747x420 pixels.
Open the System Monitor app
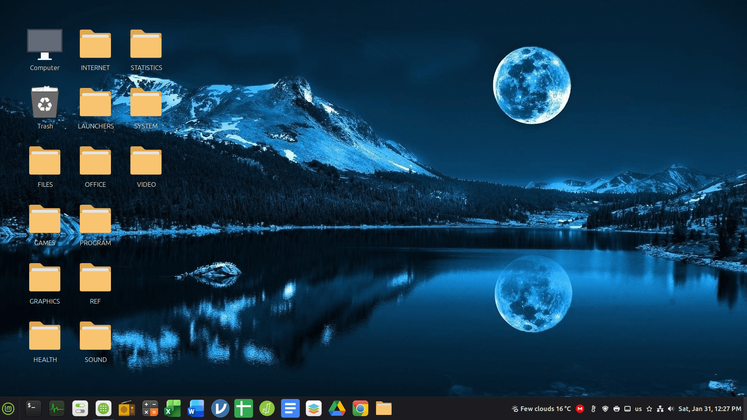pyautogui.click(x=56, y=408)
